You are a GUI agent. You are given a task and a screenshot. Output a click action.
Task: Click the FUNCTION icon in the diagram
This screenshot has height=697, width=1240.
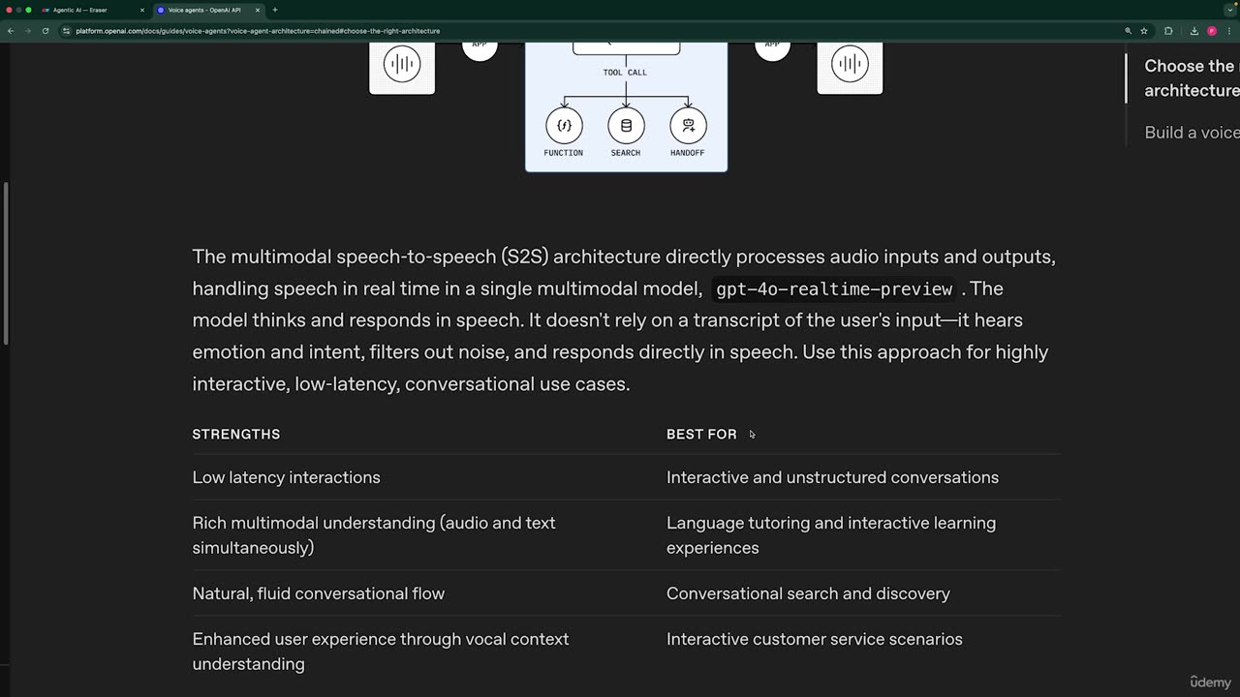point(564,125)
